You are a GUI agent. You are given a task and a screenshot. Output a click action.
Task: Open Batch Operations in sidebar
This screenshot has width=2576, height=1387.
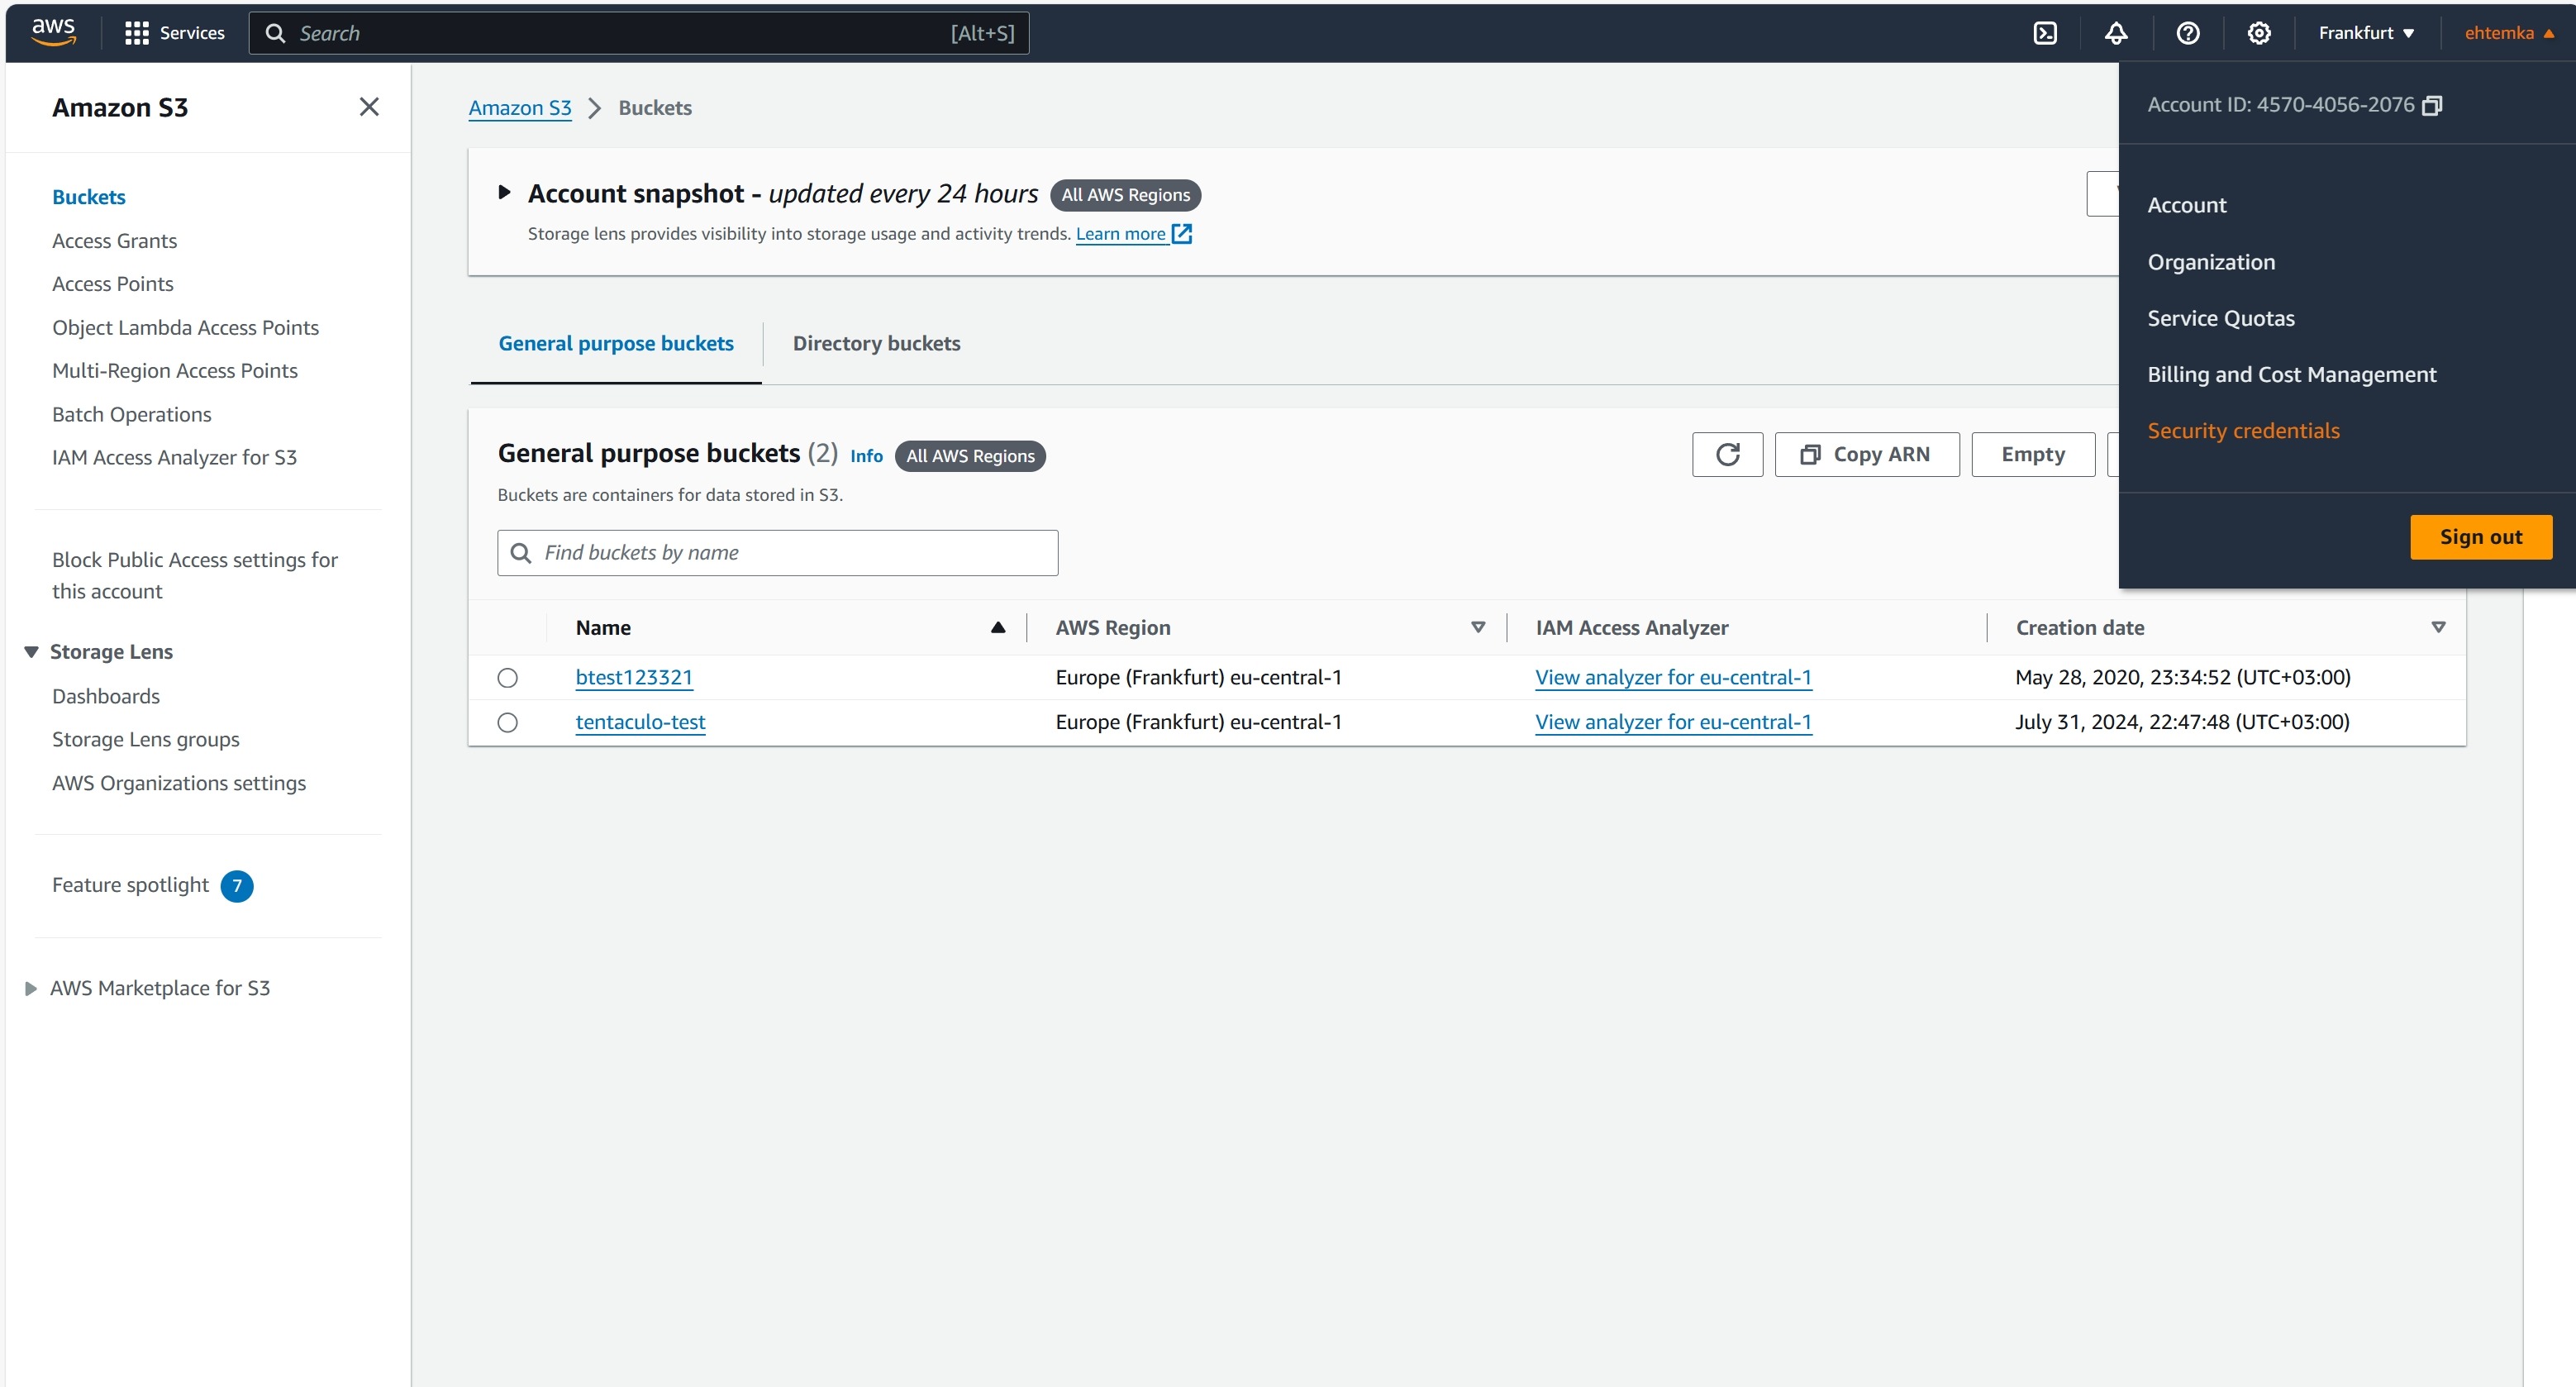click(x=131, y=414)
